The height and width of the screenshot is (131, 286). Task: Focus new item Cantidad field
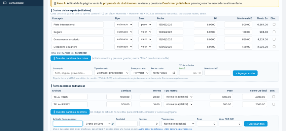pyautogui.click(x=127, y=124)
